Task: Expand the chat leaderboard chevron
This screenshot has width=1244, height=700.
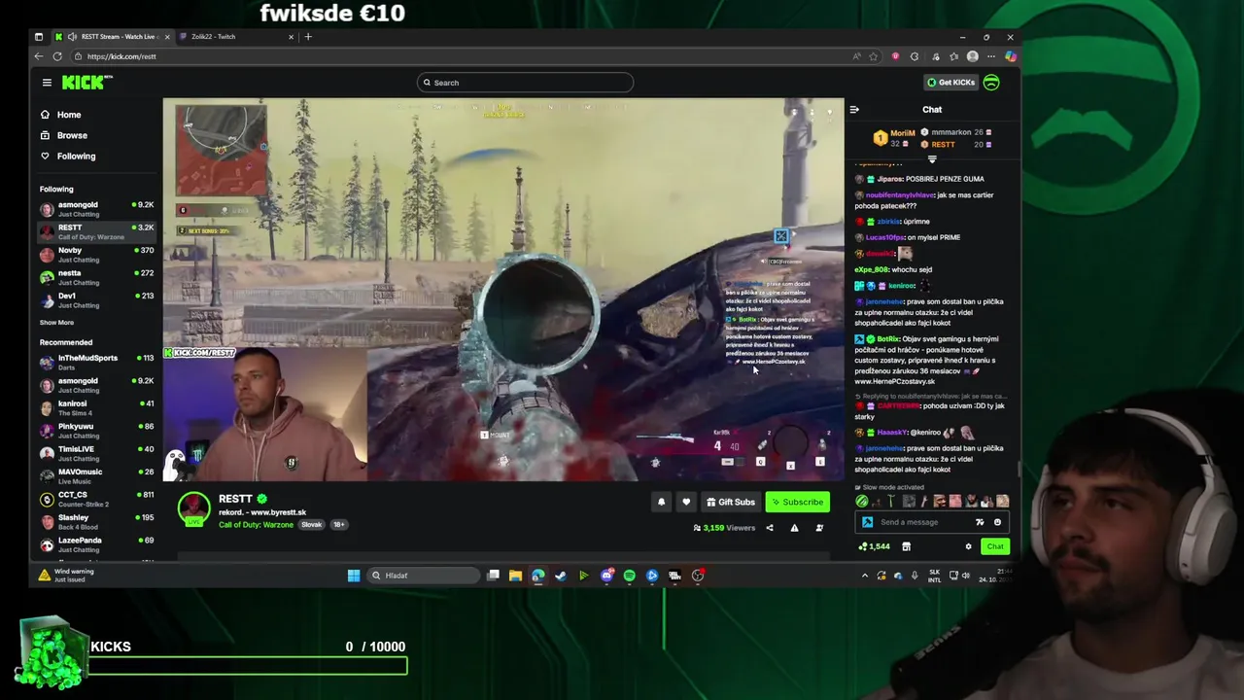Action: (x=932, y=159)
